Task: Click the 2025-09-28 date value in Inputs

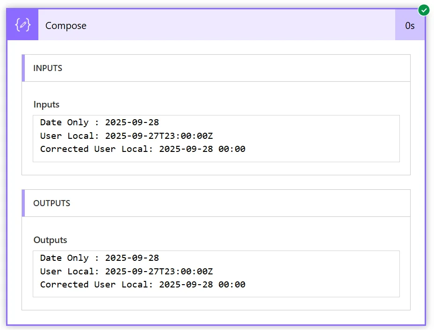Action: (132, 122)
